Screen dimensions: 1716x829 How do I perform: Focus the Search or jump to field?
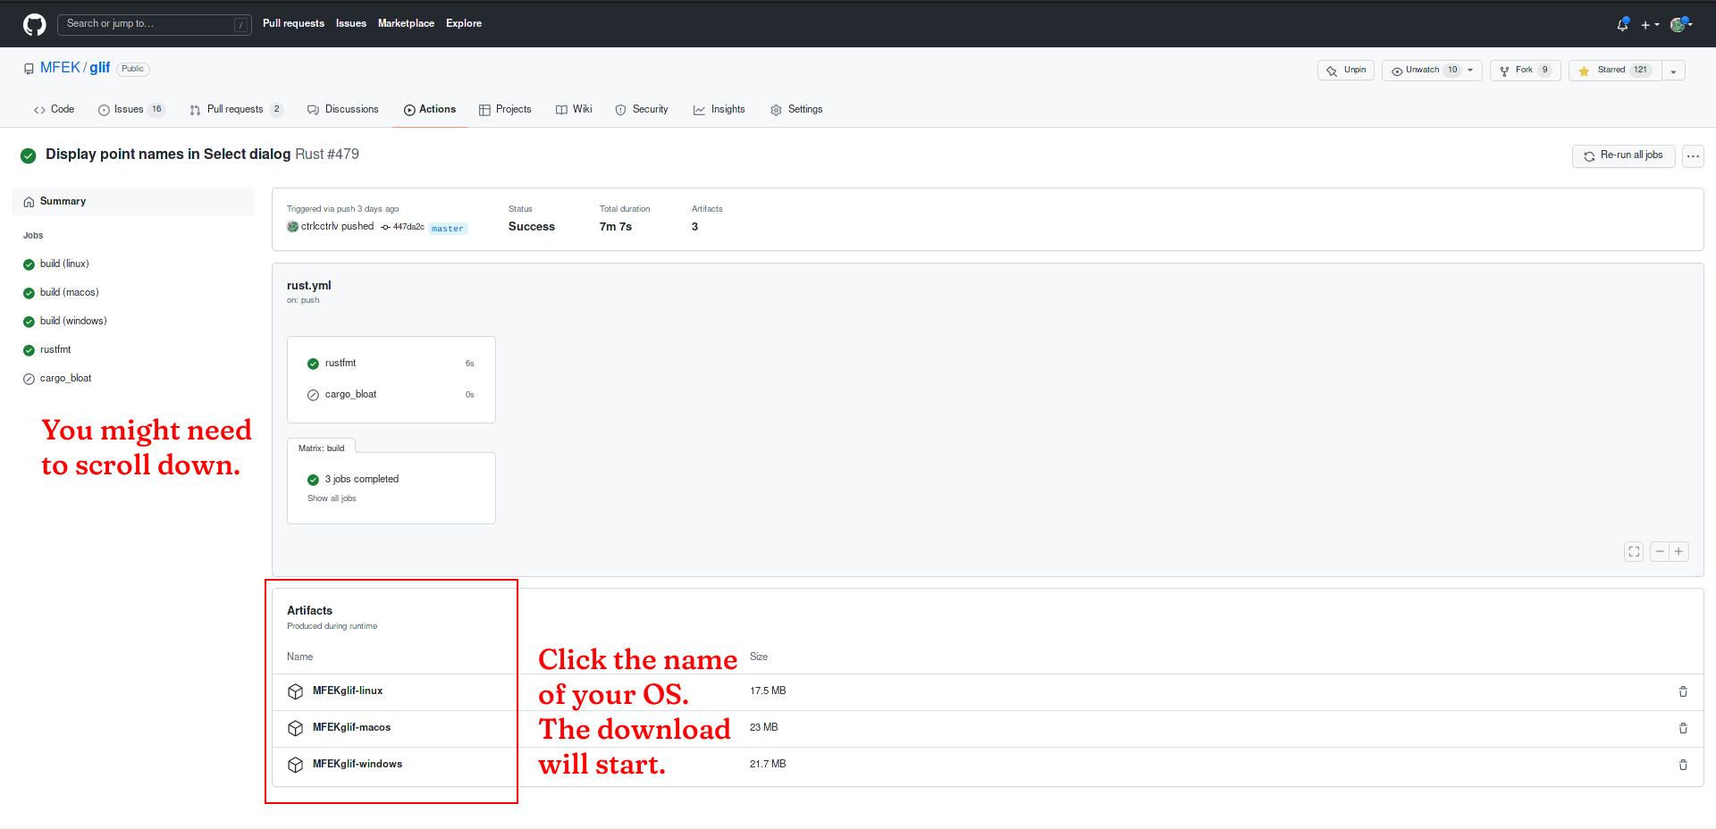(x=155, y=24)
